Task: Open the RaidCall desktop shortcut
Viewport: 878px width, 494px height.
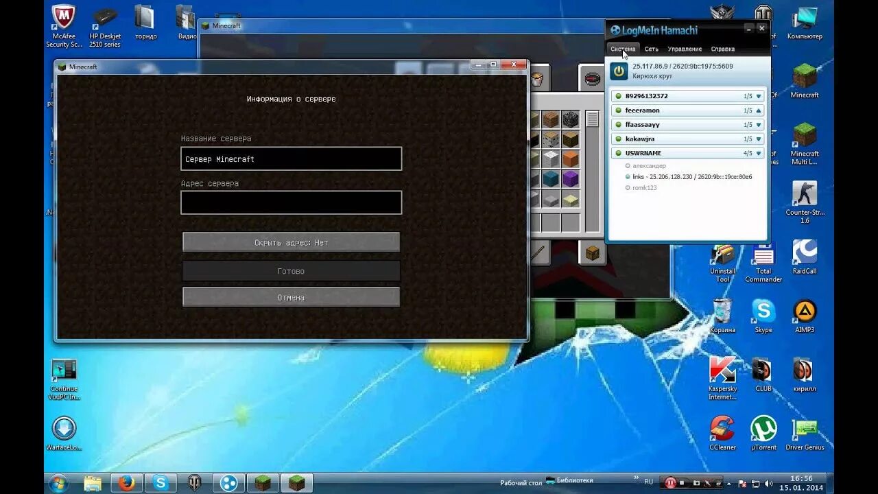Action: point(805,257)
